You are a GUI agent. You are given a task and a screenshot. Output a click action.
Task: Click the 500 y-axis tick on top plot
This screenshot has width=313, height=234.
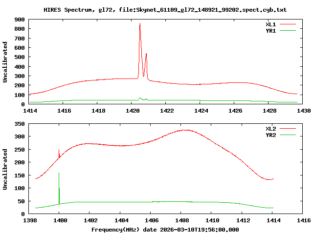coord(20,57)
